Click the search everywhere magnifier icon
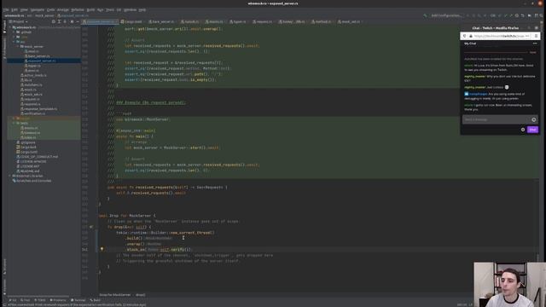Viewport: 546px width, 307px height. click(541, 15)
